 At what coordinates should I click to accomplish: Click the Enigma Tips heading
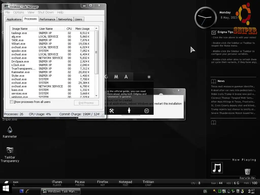[225, 32]
